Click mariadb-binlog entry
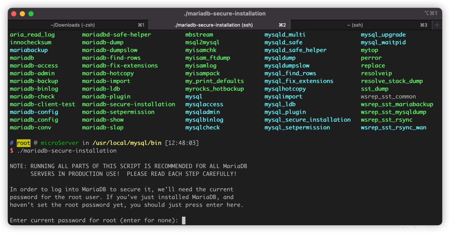Image resolution: width=450 pixels, height=233 pixels. point(34,89)
